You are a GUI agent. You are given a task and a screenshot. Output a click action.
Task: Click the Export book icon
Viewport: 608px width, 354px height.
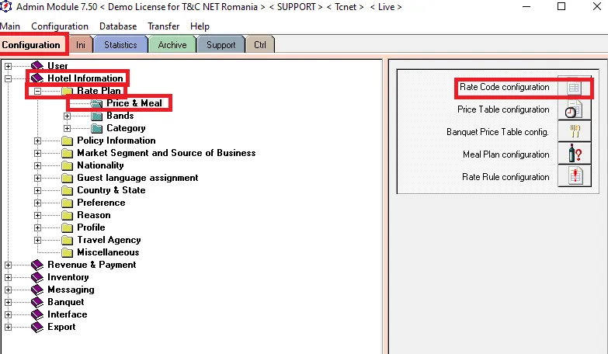pos(37,327)
